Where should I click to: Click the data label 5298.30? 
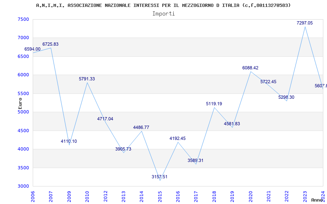[x=287, y=97]
